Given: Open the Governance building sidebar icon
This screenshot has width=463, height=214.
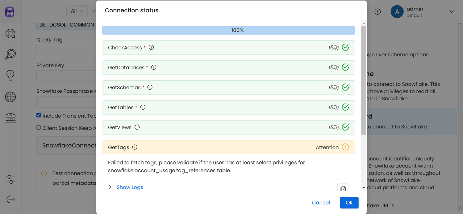Looking at the screenshot, I should click(10, 117).
